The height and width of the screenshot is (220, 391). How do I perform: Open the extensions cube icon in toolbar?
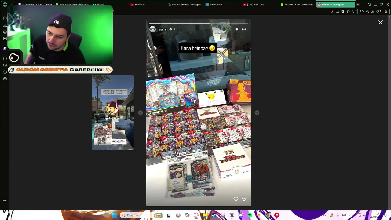(x=362, y=12)
